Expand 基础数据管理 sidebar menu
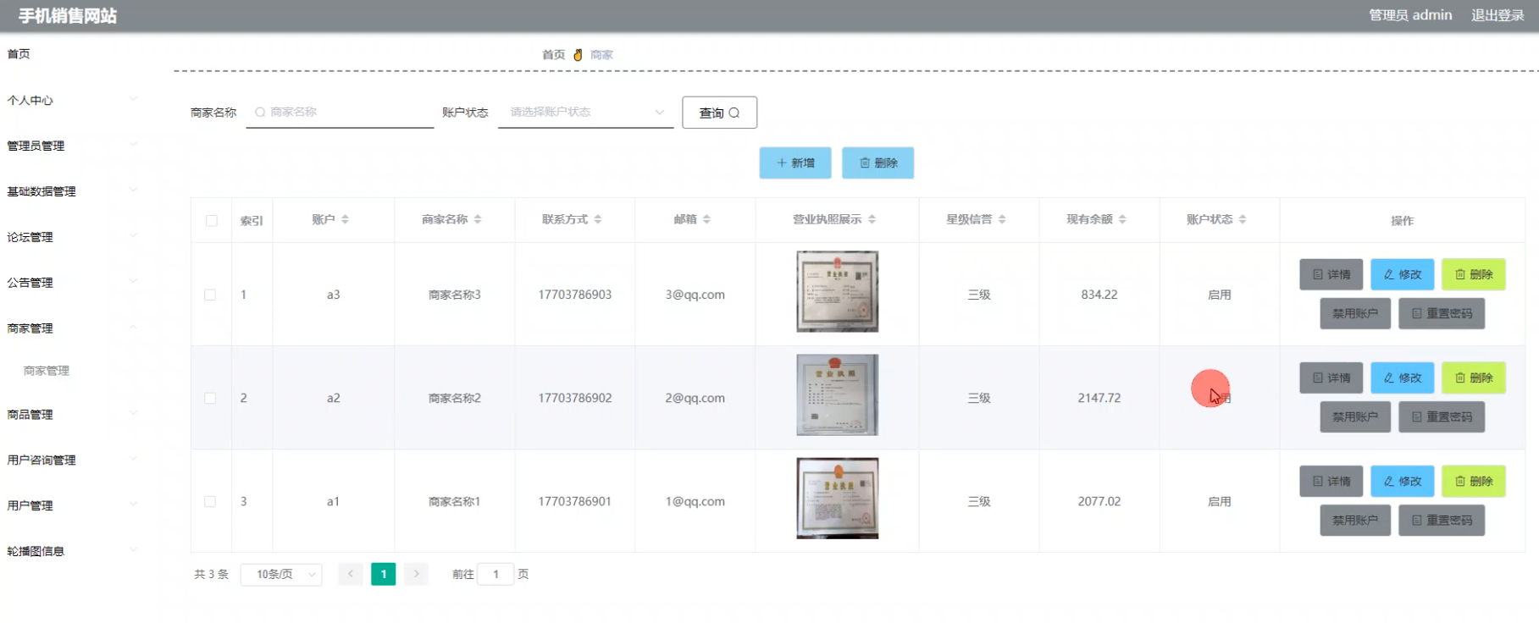 71,191
